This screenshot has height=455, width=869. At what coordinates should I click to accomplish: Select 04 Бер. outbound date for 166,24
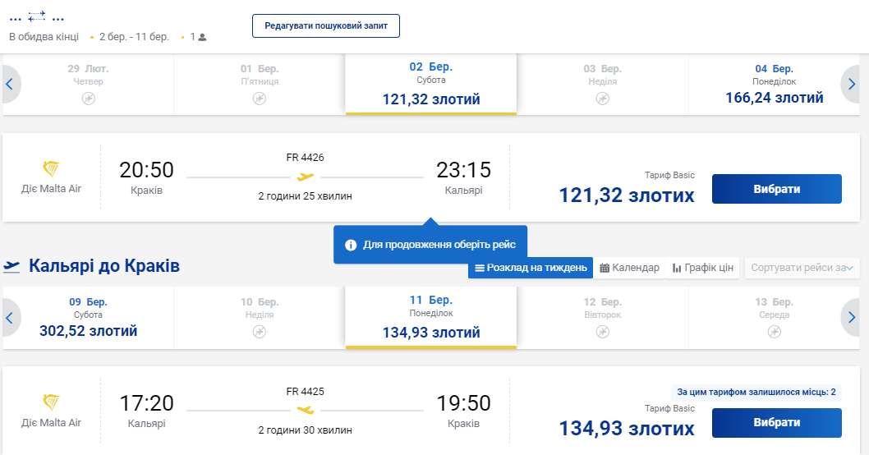774,85
